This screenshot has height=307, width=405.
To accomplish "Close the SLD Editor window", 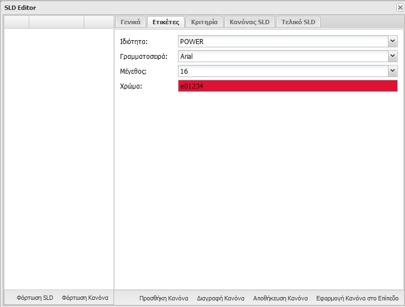I will coord(399,8).
